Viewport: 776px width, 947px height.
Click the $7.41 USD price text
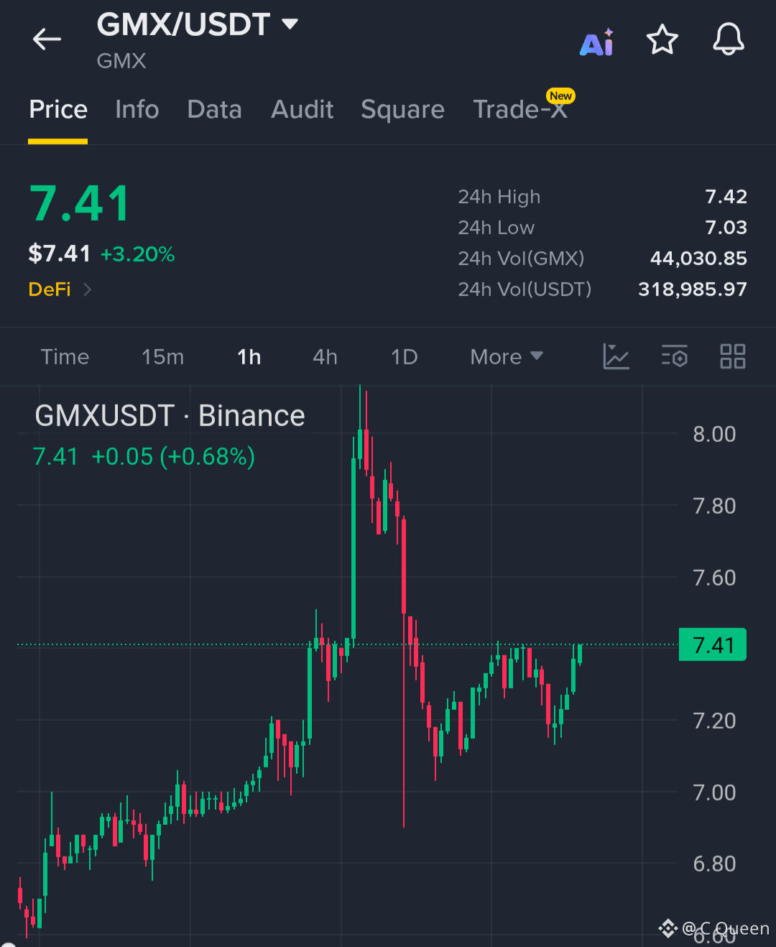60,254
